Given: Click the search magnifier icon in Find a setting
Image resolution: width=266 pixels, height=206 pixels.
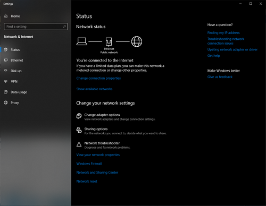Looking at the screenshot, I should click(64, 27).
